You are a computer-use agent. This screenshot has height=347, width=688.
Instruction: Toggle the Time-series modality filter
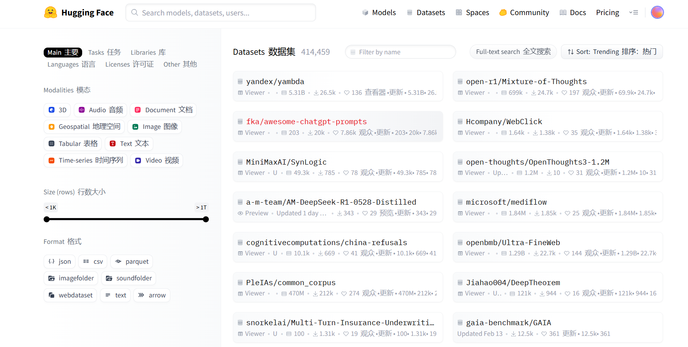(85, 160)
